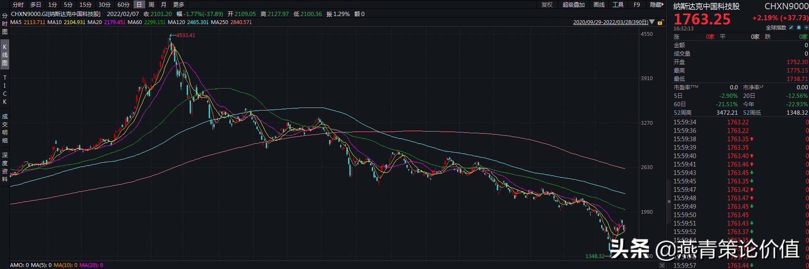Select the 日 daily K-line tab
The width and height of the screenshot is (809, 269).
[139, 5]
